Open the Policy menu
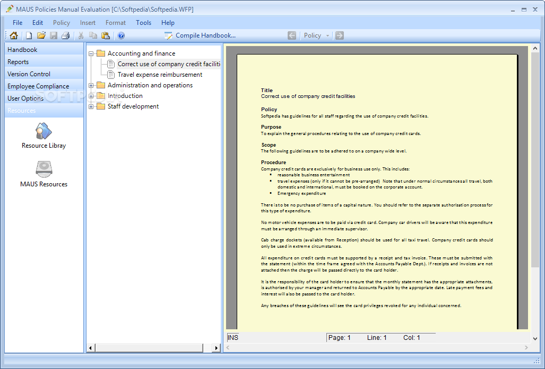 click(x=62, y=23)
